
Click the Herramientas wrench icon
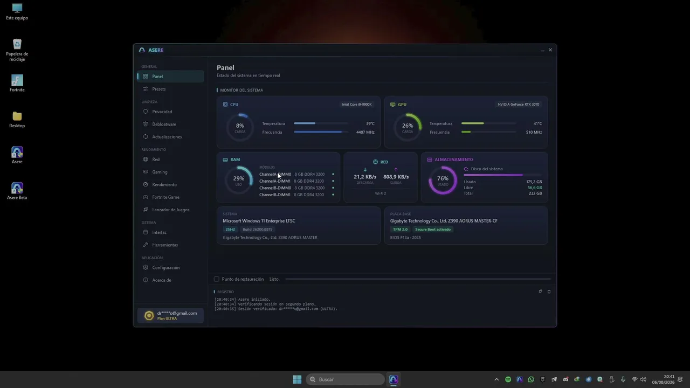click(x=146, y=245)
